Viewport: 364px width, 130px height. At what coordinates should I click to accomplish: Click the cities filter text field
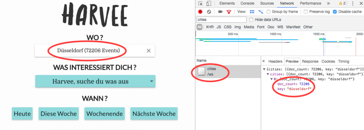221,20
